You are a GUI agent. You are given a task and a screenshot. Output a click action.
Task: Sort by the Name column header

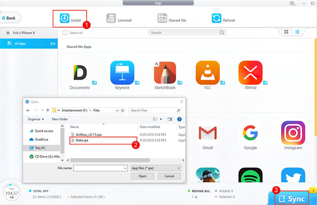75,127
